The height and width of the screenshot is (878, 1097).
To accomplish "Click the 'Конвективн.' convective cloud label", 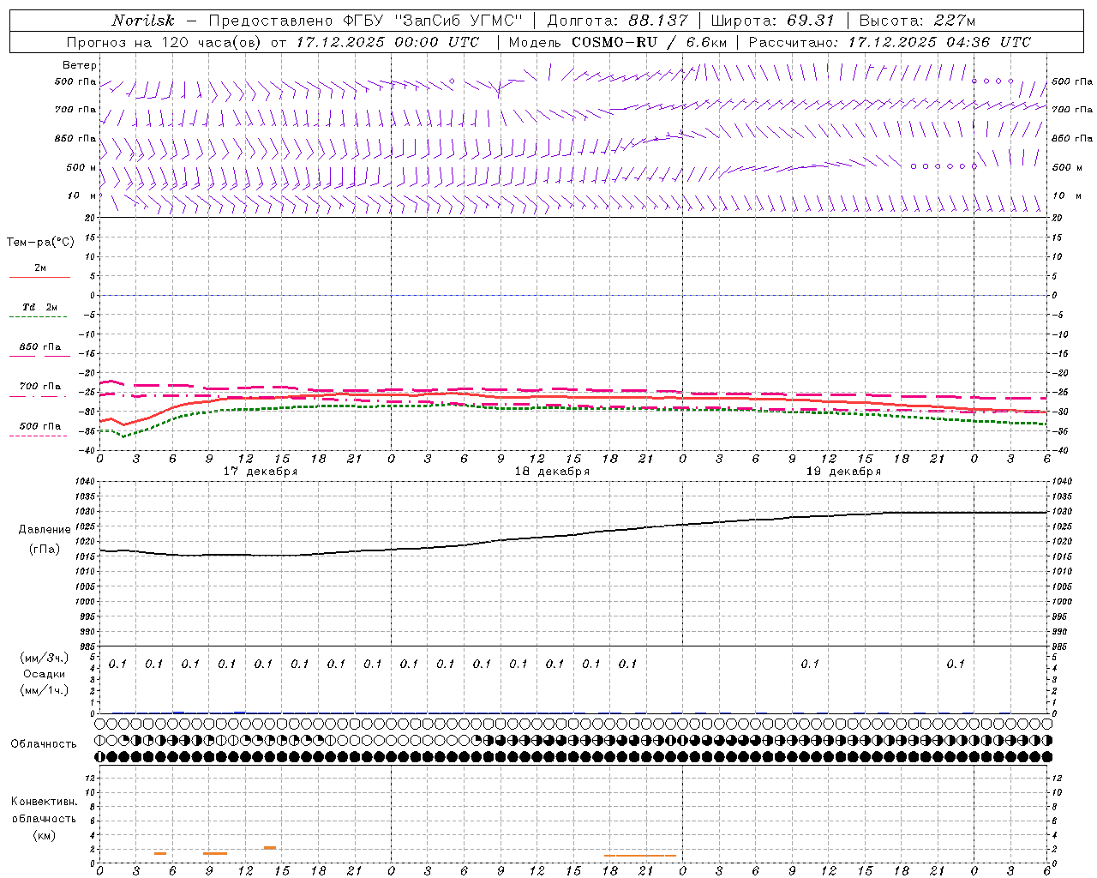I will click(44, 802).
